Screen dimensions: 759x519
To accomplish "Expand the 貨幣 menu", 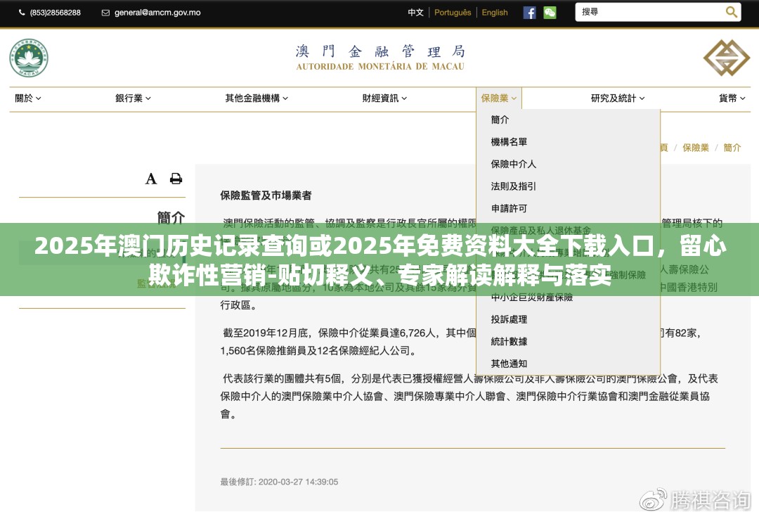I will coord(732,98).
